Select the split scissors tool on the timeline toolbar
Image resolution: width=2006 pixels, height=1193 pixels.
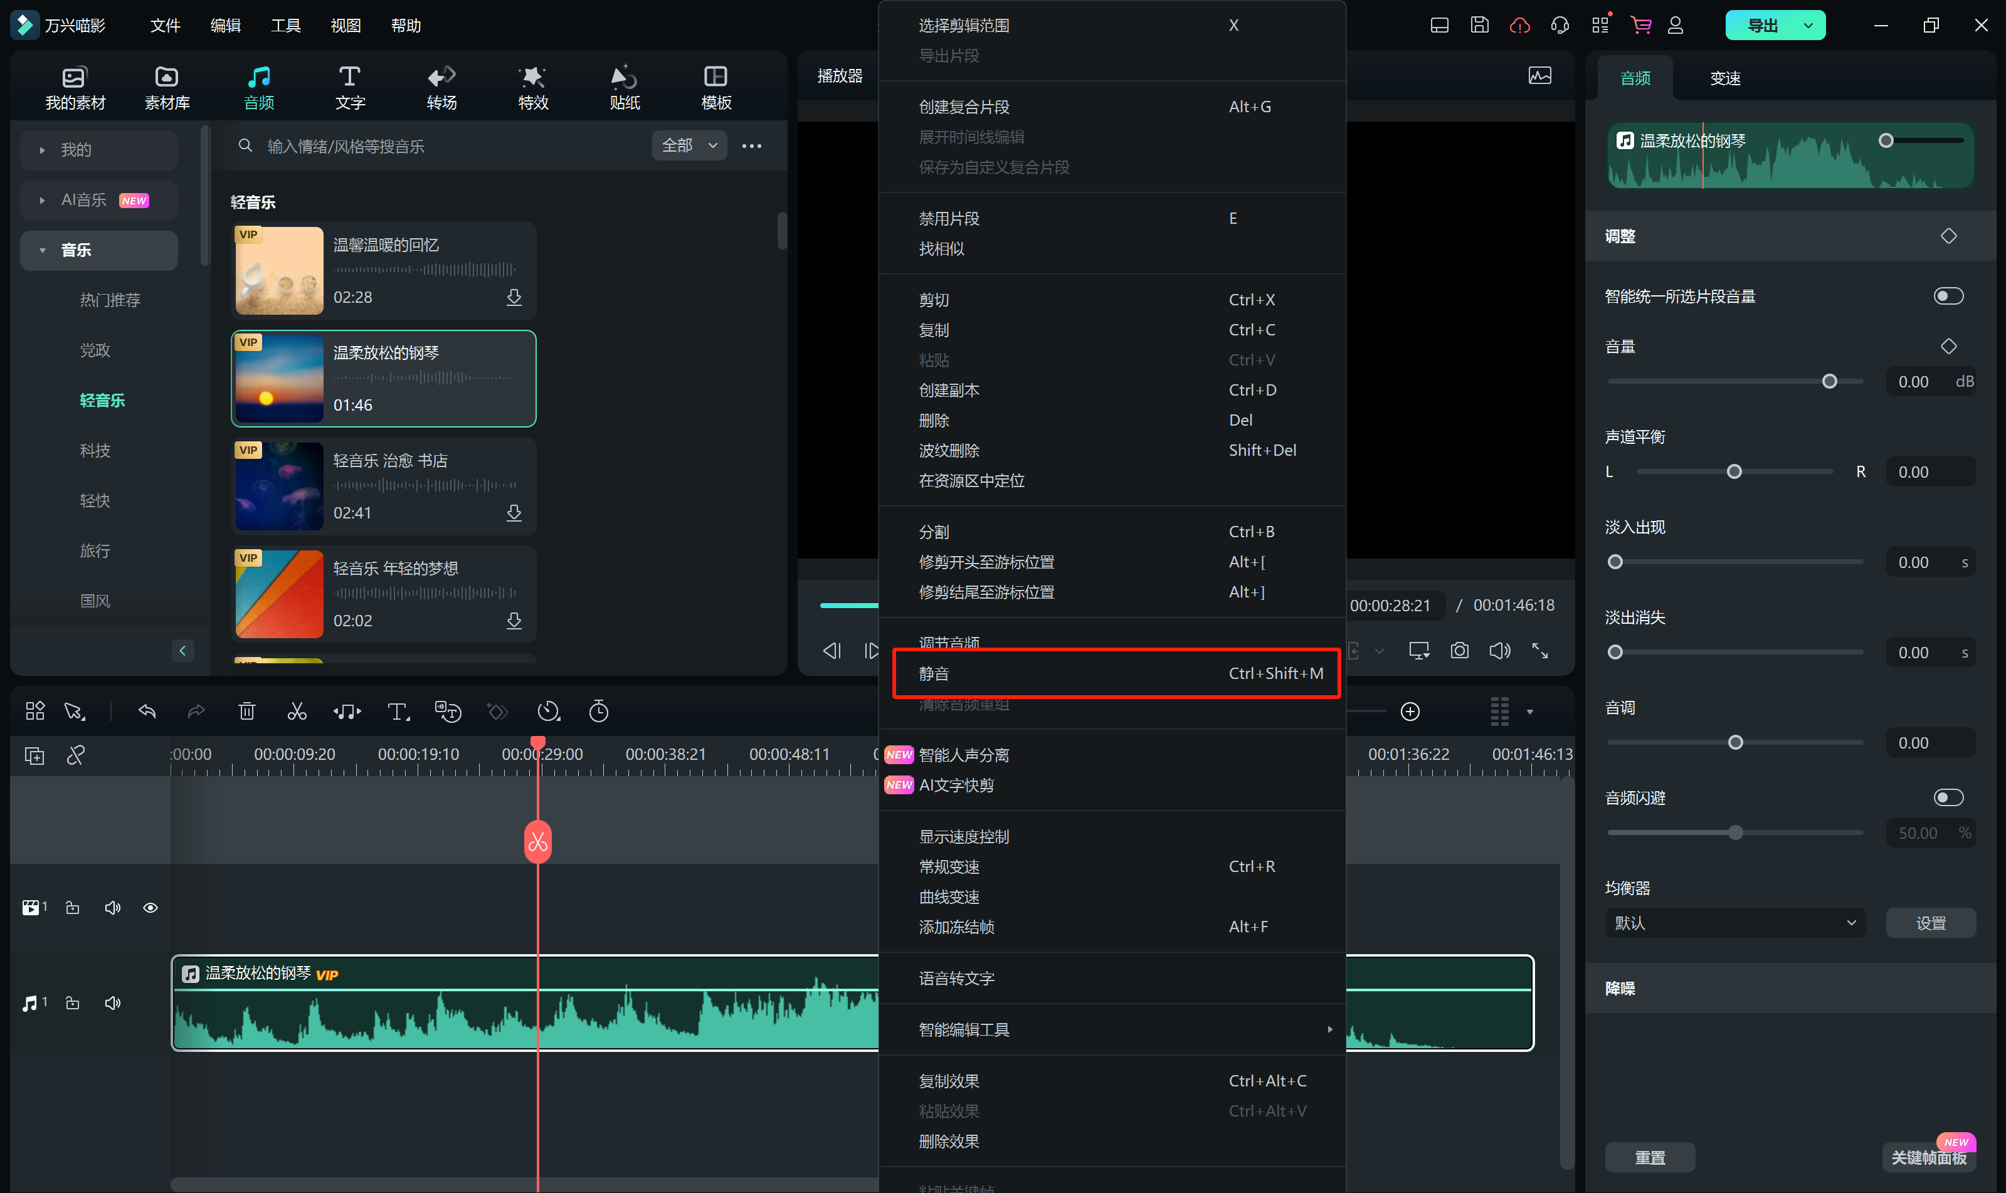297,711
